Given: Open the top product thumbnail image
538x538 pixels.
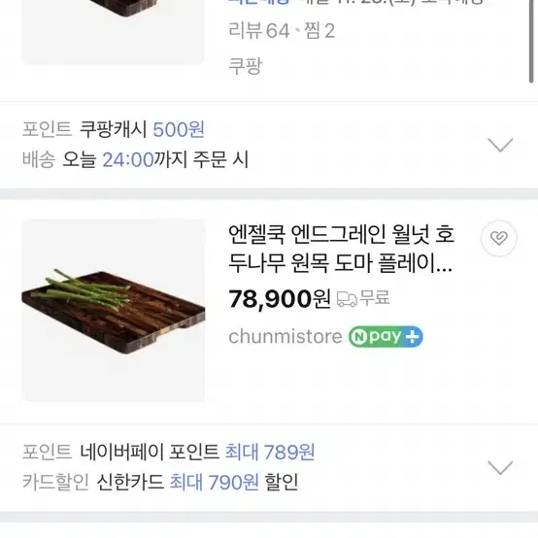Looking at the screenshot, I should click(x=113, y=32).
